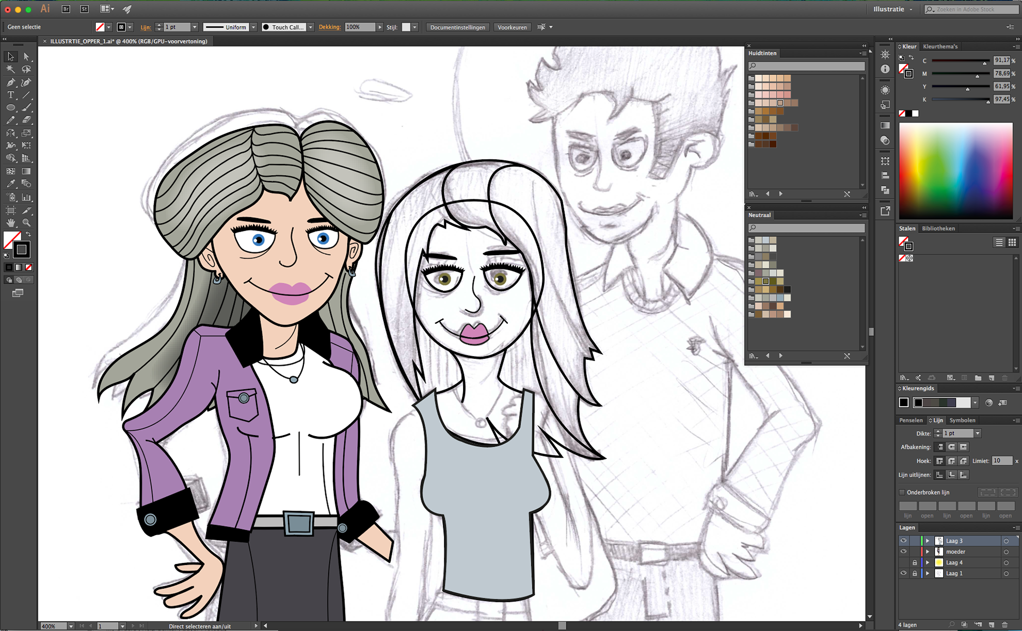Viewport: 1022px width, 631px height.
Task: Activate the Magic Wand tool
Action: [x=11, y=69]
